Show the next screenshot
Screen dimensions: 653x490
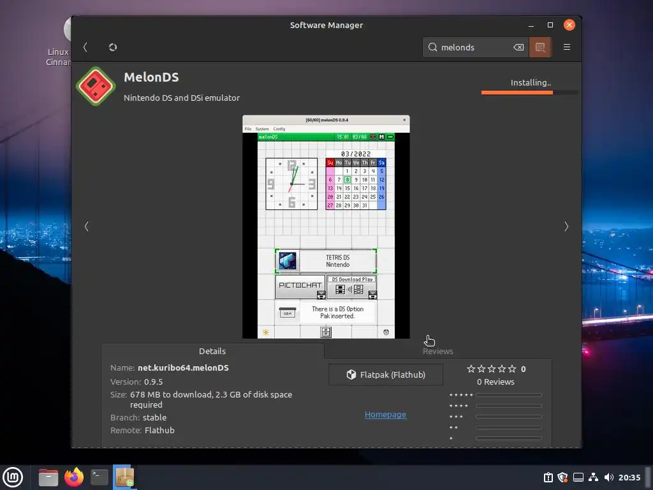[566, 226]
